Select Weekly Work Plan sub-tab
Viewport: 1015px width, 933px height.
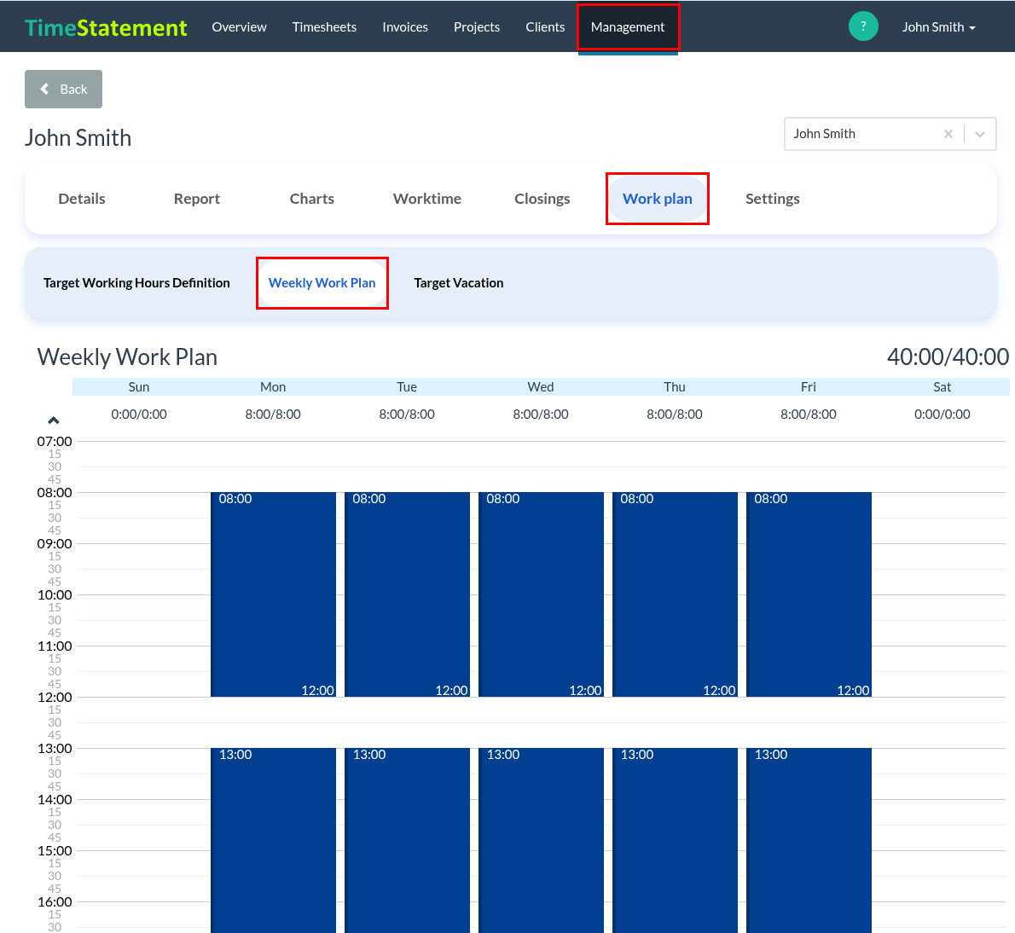click(322, 283)
